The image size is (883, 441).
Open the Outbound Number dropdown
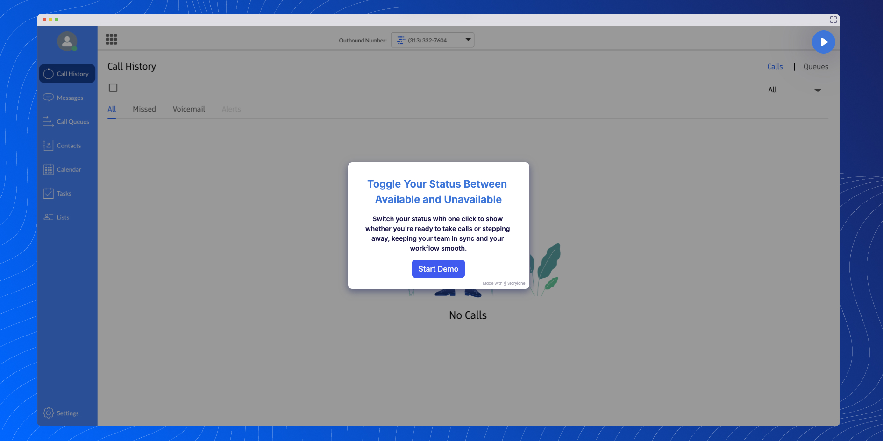point(432,40)
